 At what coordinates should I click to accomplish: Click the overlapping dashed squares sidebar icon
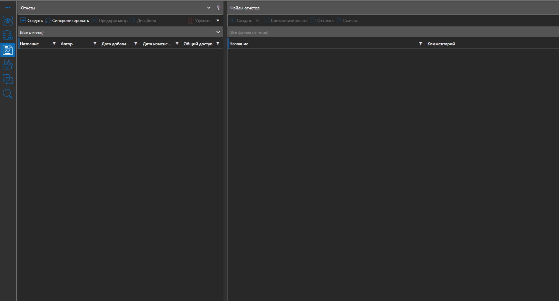coord(8,79)
